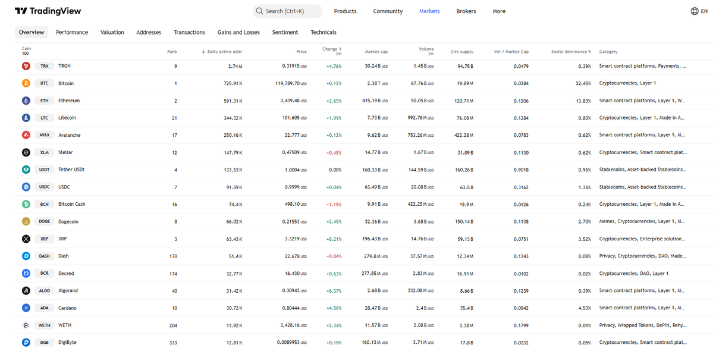Focus the Search (Ctrl+K) field
Screen dimensions: 713x351
pyautogui.click(x=287, y=11)
